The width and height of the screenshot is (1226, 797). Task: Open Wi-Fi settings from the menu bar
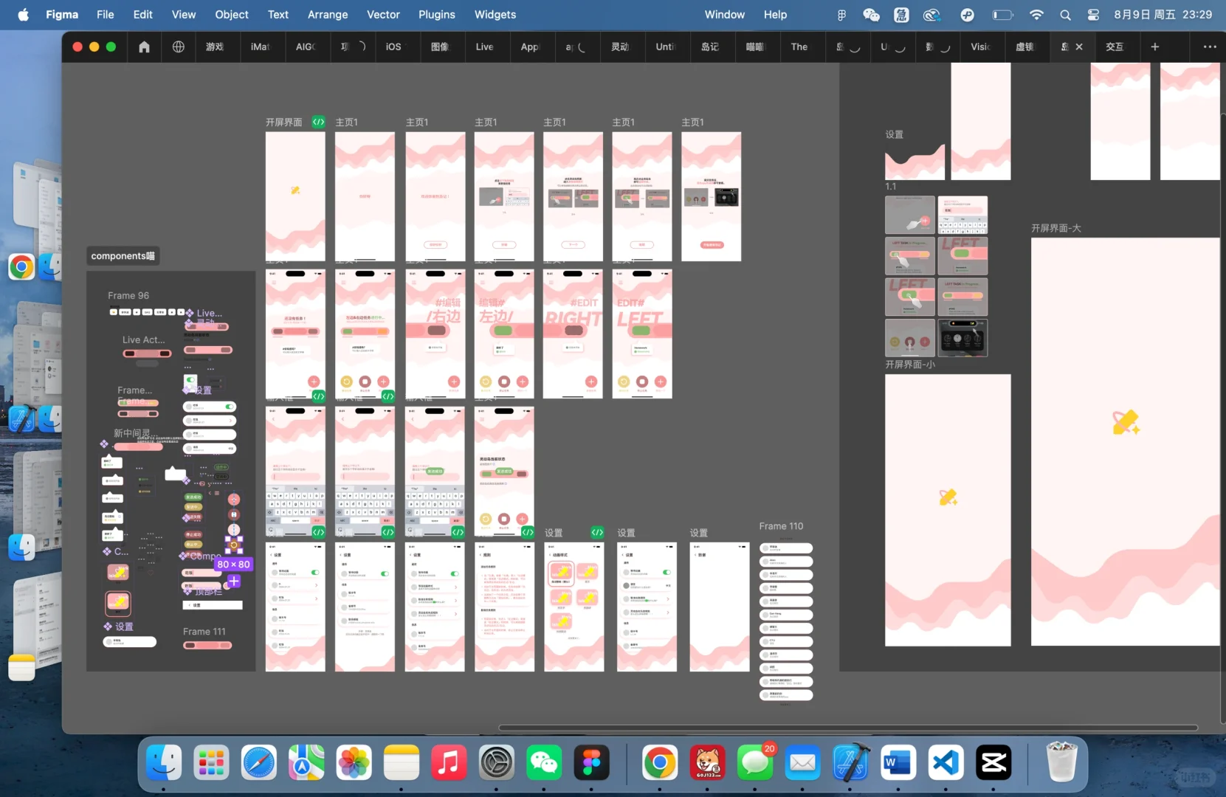pyautogui.click(x=1037, y=15)
